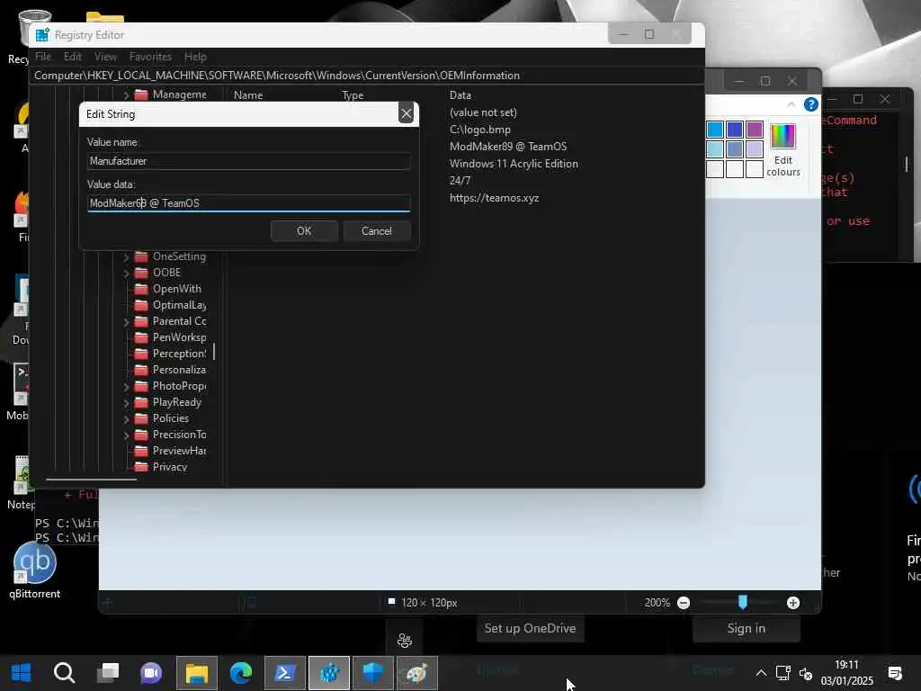Select the Personaliza registry key

[x=179, y=370]
